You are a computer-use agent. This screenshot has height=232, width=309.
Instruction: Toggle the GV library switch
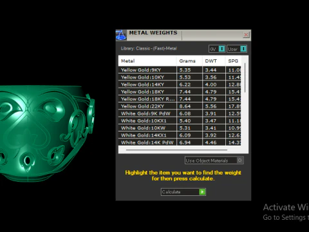[x=217, y=49]
